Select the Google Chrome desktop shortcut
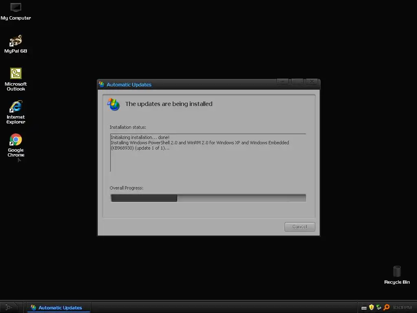The height and width of the screenshot is (313, 417). click(16, 145)
